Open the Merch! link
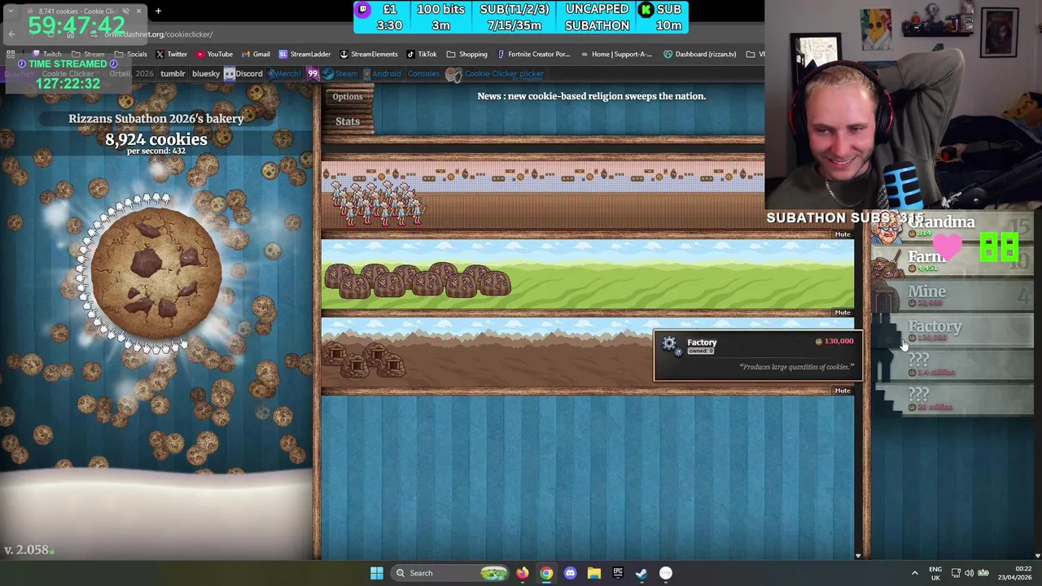 point(286,73)
